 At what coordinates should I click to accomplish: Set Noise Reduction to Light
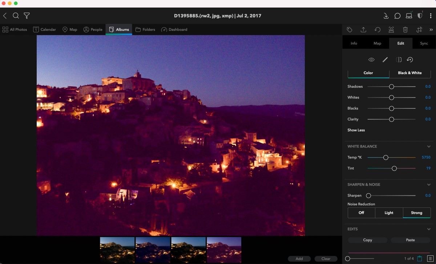point(389,213)
